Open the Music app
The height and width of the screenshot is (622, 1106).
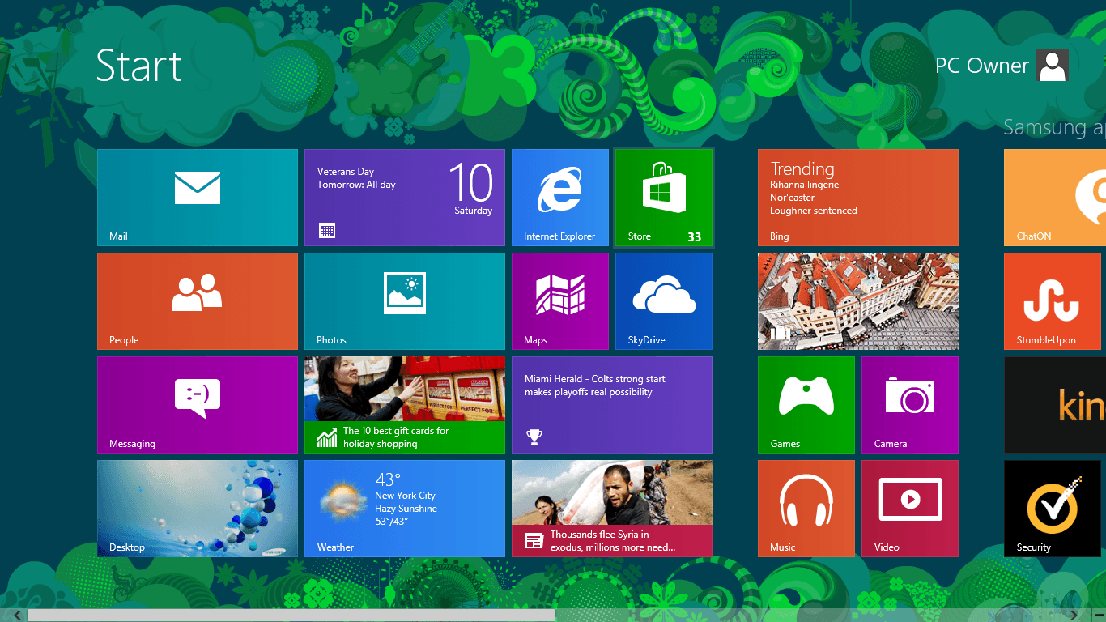point(806,508)
